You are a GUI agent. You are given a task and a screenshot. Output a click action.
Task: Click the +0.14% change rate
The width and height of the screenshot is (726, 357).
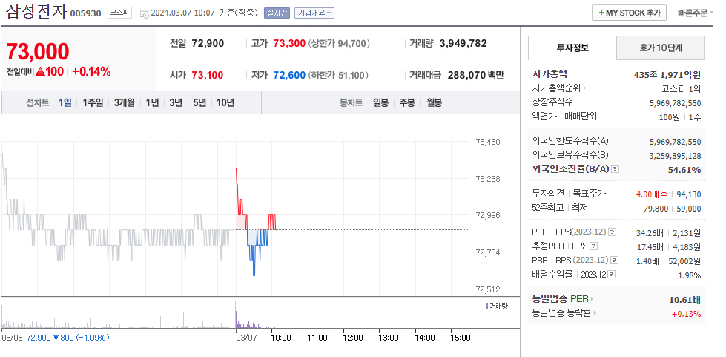pyautogui.click(x=91, y=72)
